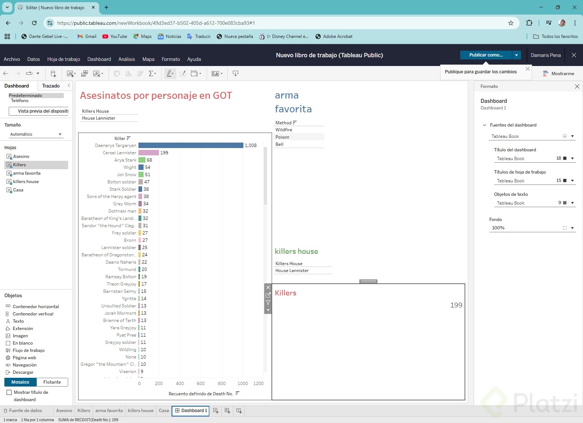The height and width of the screenshot is (423, 583).
Task: Click the New worksheet chart-plus icon
Action: (x=71, y=74)
